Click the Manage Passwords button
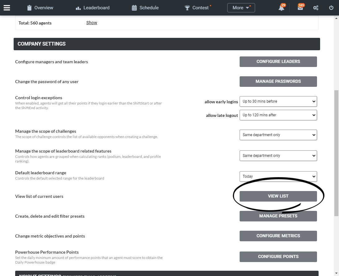Image resolution: width=339 pixels, height=276 pixels. (278, 82)
